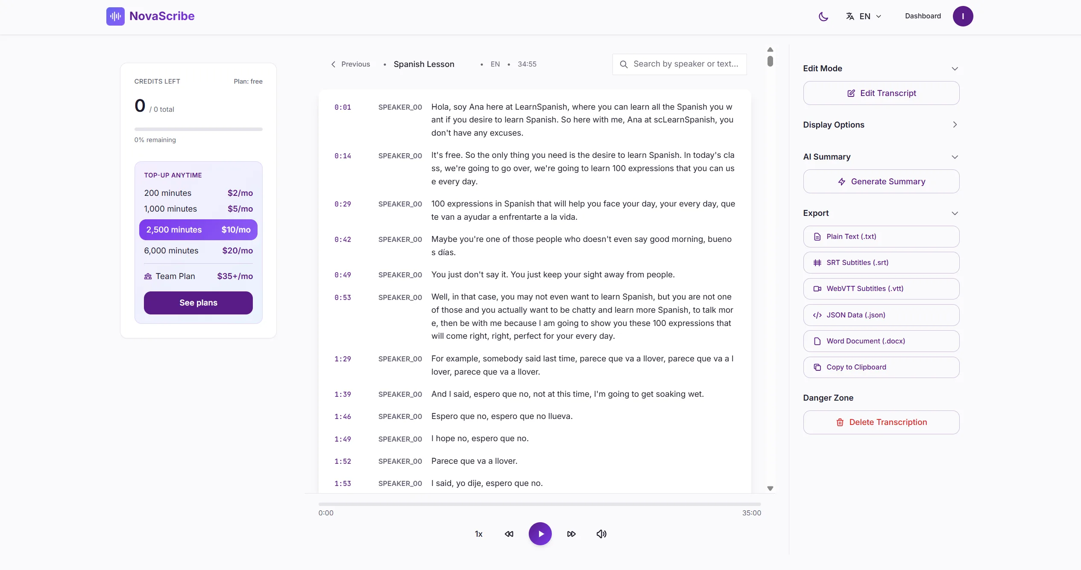This screenshot has height=570, width=1081.
Task: Open the Dashboard page
Action: pos(923,16)
